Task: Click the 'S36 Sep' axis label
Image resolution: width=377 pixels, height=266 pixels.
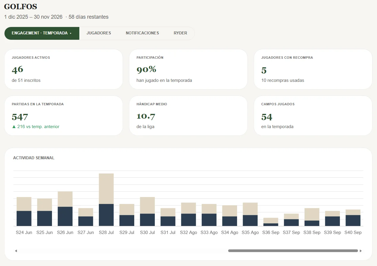Action: [x=271, y=232]
